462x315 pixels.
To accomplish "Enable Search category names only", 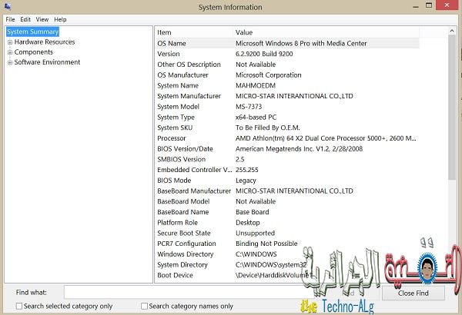I will [145, 307].
